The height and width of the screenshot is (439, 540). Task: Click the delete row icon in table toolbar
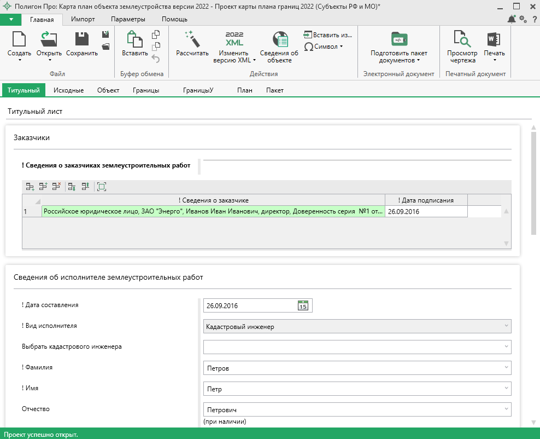(56, 187)
